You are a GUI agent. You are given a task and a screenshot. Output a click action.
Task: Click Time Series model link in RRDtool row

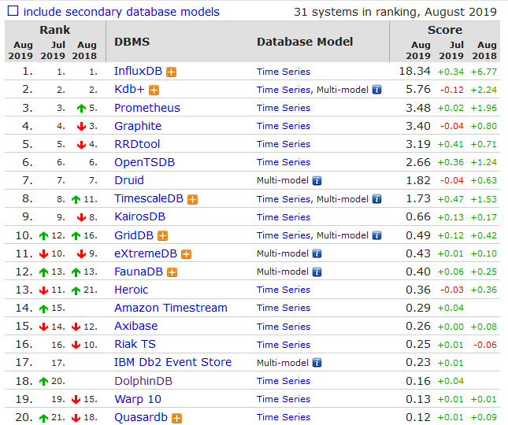click(284, 144)
